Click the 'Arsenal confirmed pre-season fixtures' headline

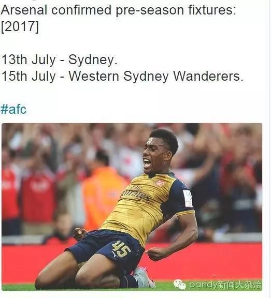(118, 10)
